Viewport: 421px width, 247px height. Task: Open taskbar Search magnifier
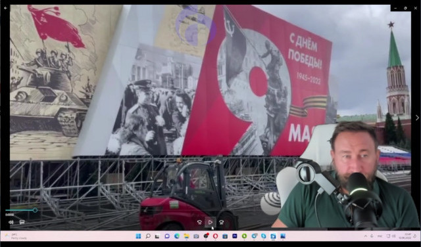click(148, 236)
